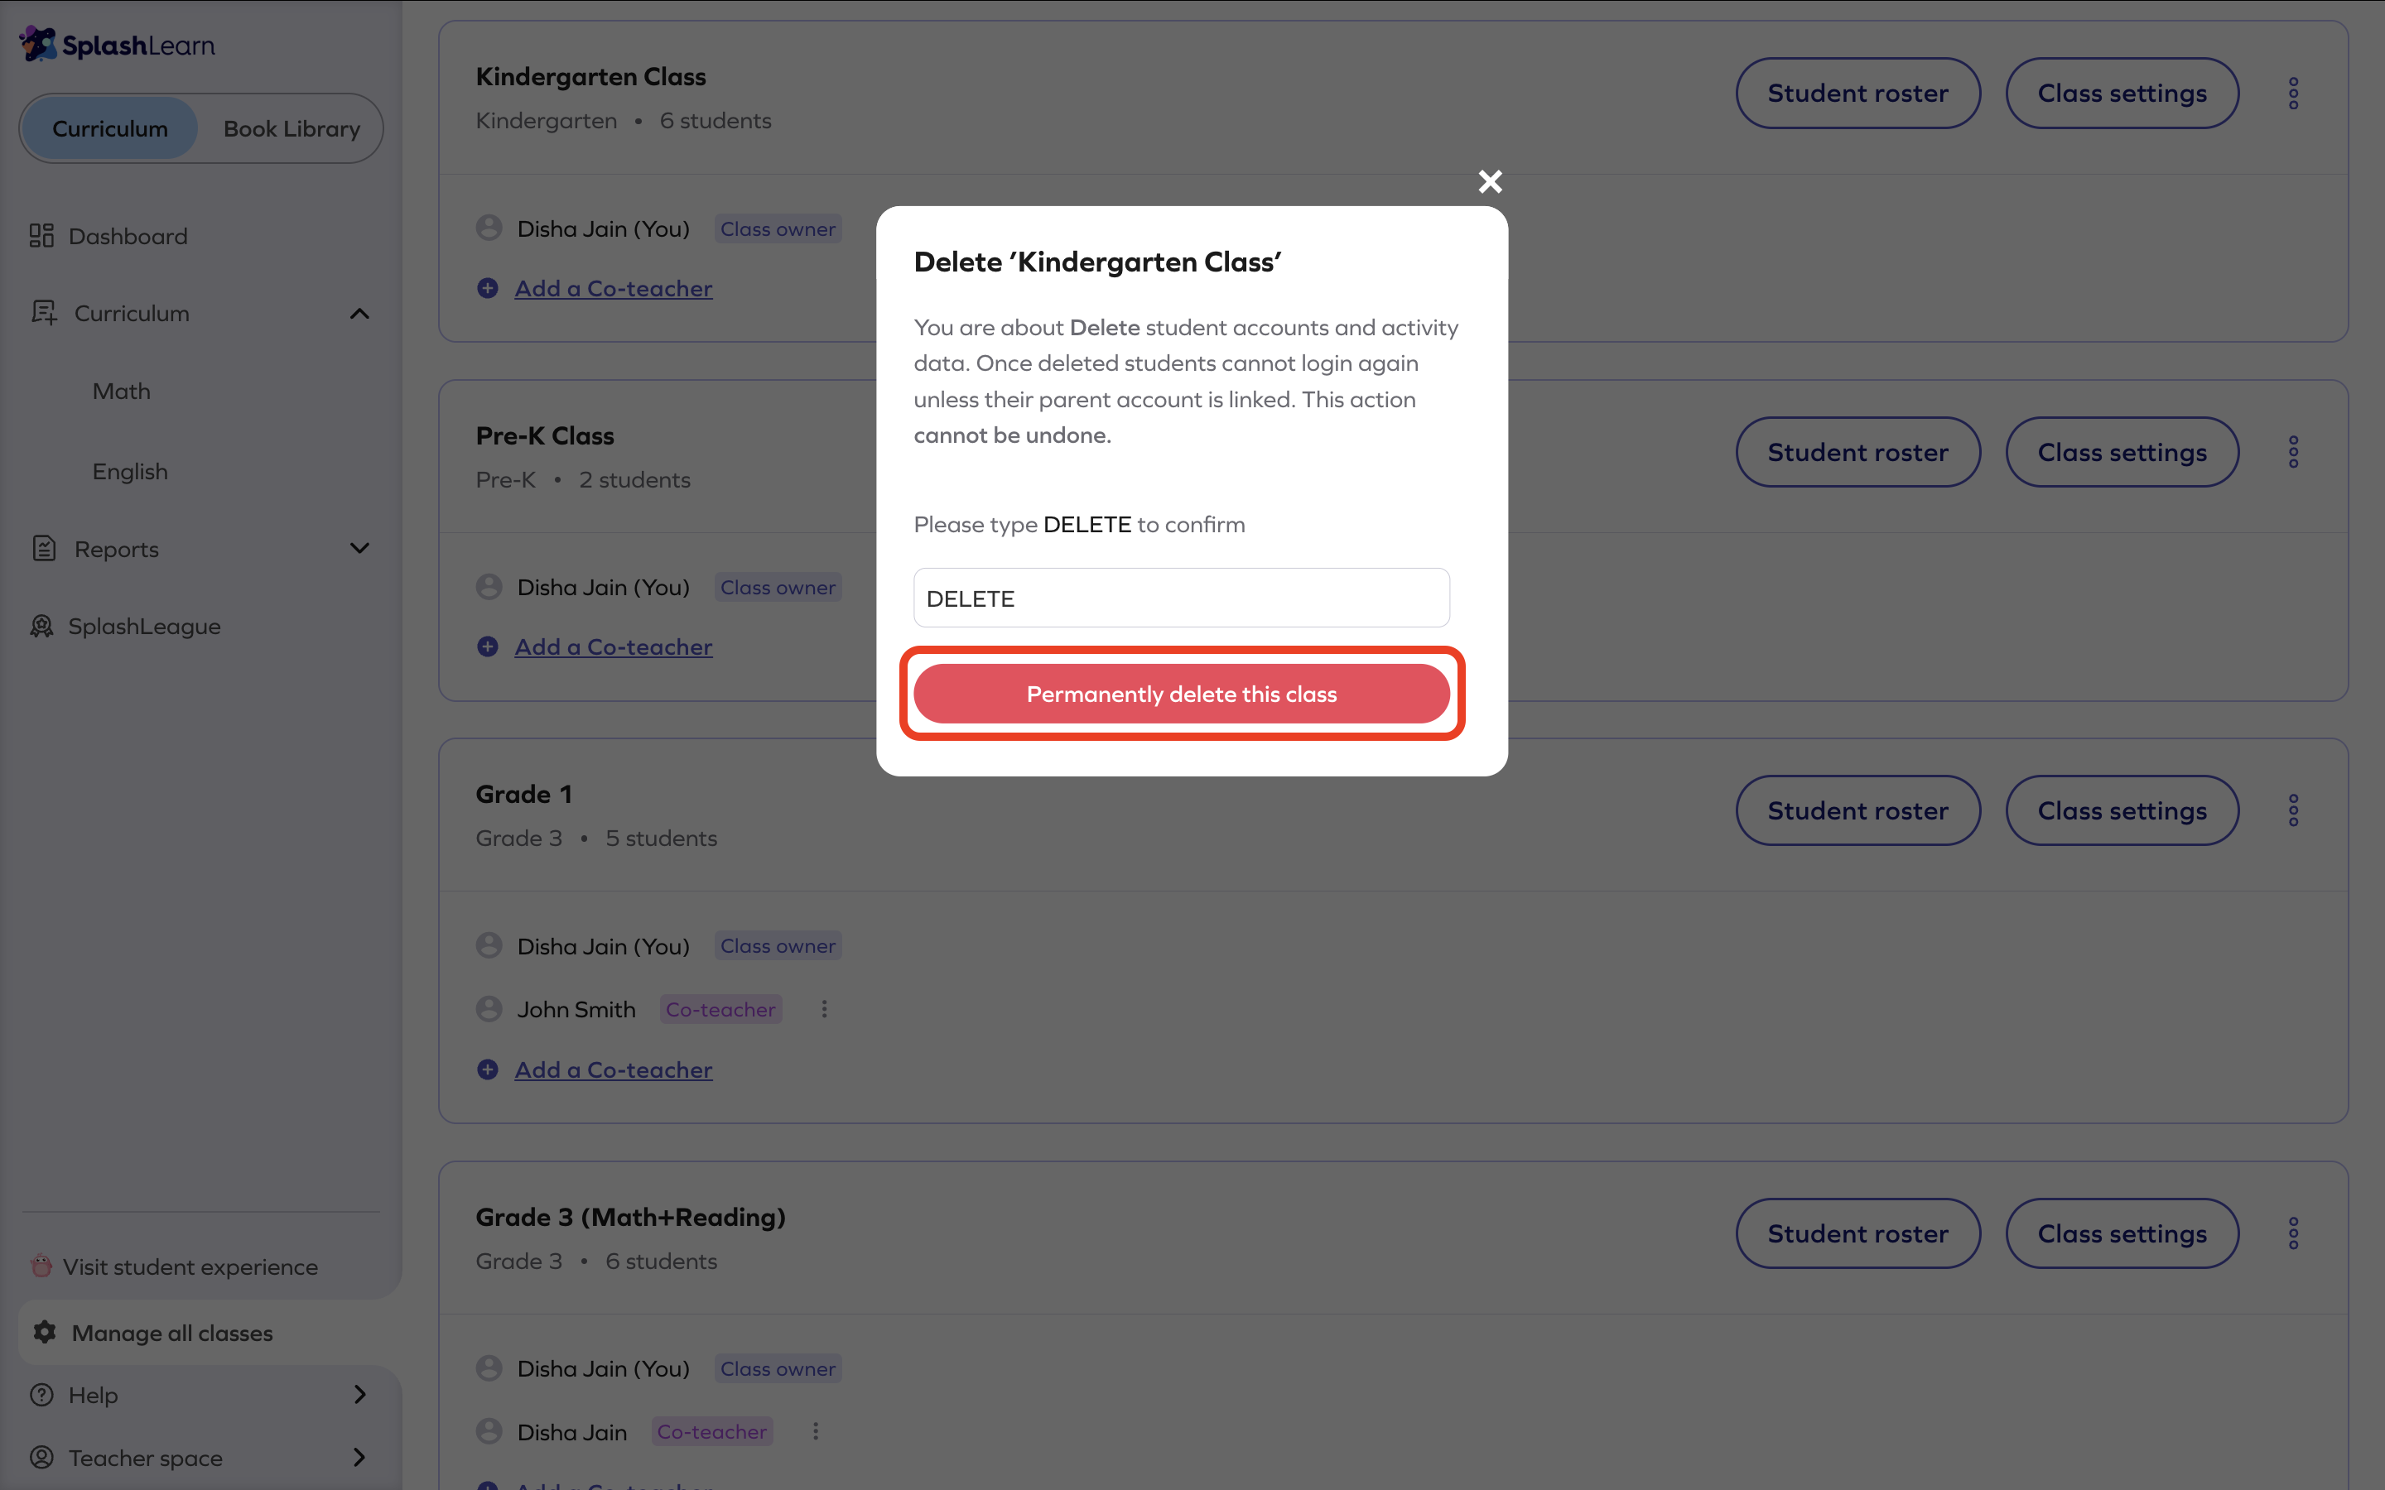Click Permanently delete this class button
Image resolution: width=2385 pixels, height=1490 pixels.
click(x=1182, y=694)
